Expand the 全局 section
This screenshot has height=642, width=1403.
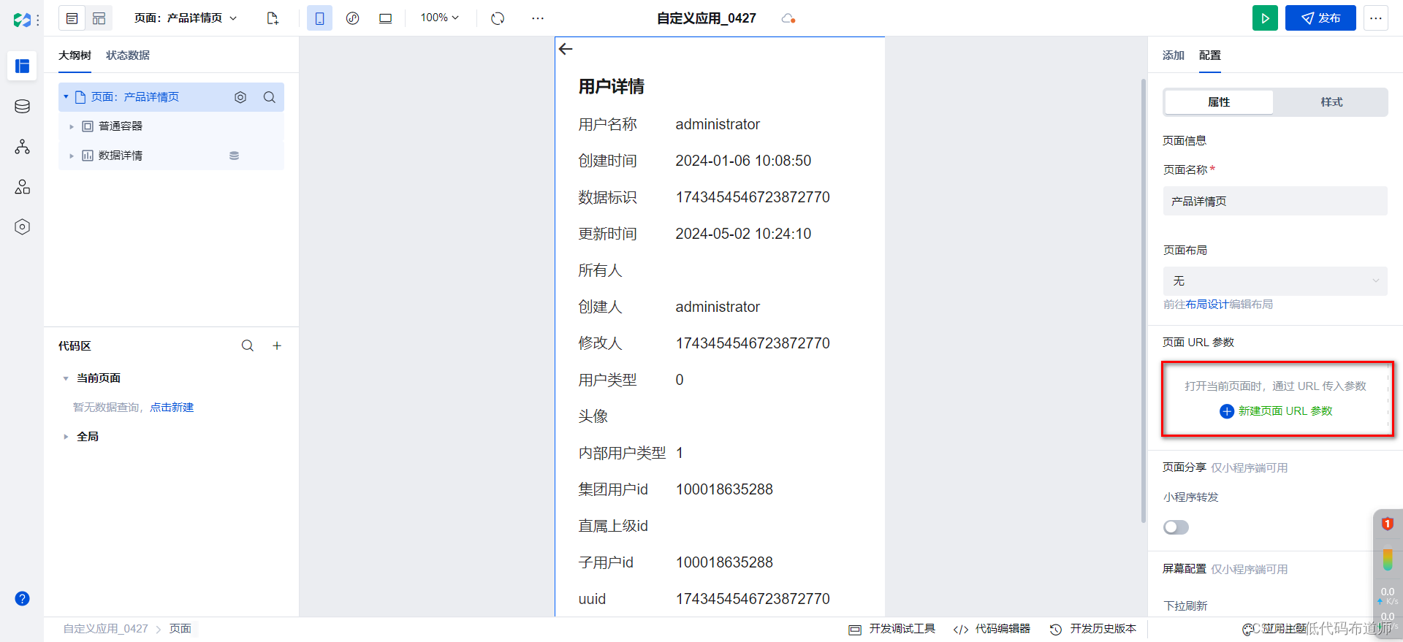[x=66, y=437]
